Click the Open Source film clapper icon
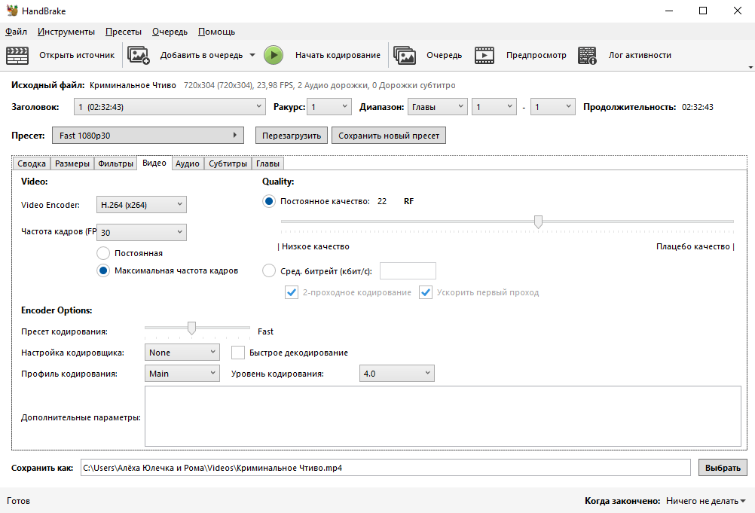755x513 pixels. [17, 55]
